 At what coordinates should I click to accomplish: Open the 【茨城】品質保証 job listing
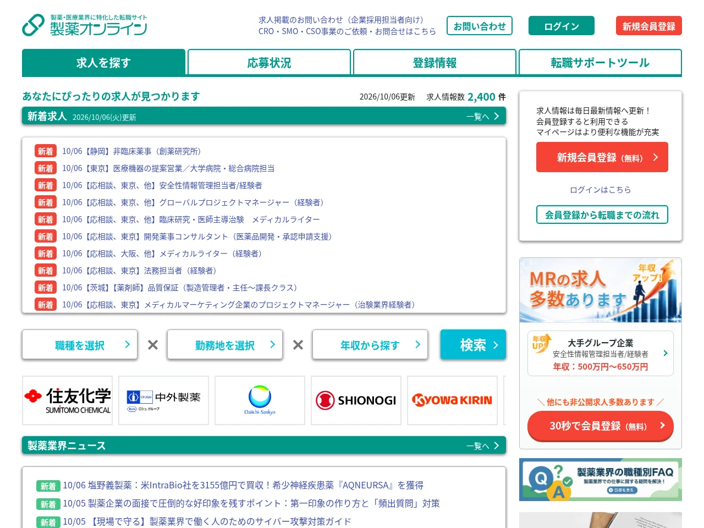click(x=182, y=288)
